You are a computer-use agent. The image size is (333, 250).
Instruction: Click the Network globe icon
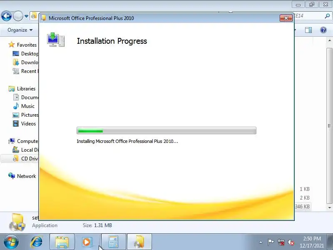(12, 176)
